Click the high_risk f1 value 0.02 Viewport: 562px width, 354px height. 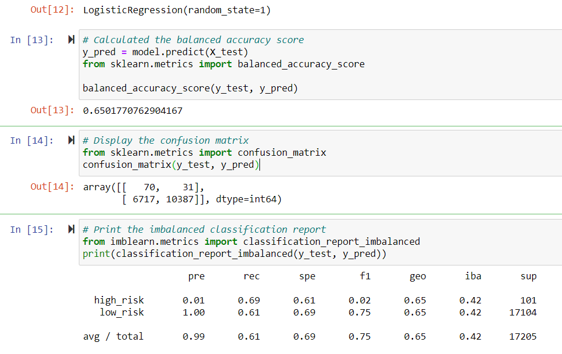tap(360, 301)
